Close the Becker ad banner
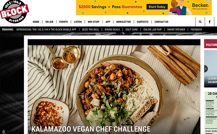217x134 pixels. [x=210, y=1]
